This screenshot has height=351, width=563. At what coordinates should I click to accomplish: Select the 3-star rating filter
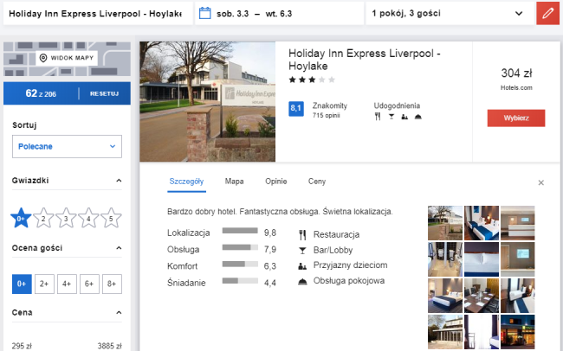click(66, 218)
